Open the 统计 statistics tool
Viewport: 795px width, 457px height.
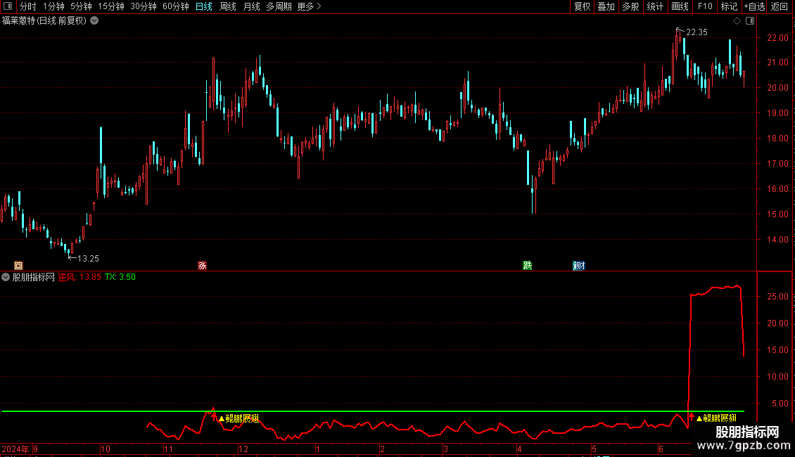tap(655, 6)
